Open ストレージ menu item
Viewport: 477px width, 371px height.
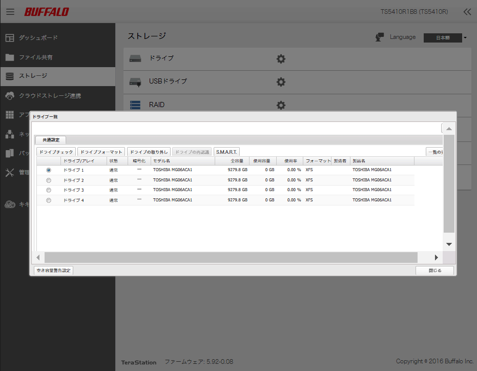click(x=33, y=76)
